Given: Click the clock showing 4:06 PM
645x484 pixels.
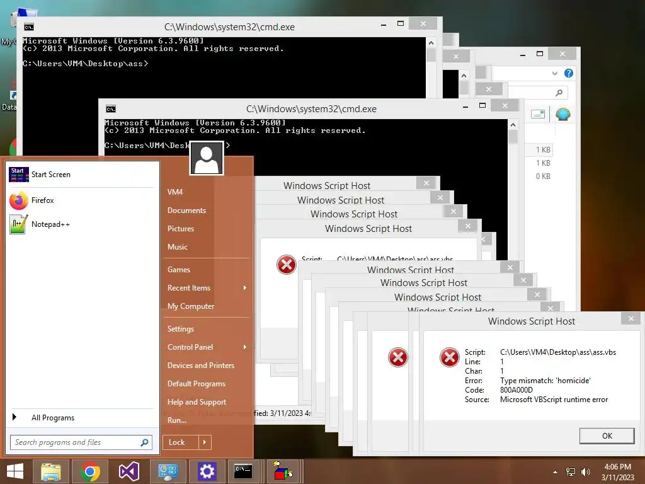Looking at the screenshot, I should [x=617, y=467].
